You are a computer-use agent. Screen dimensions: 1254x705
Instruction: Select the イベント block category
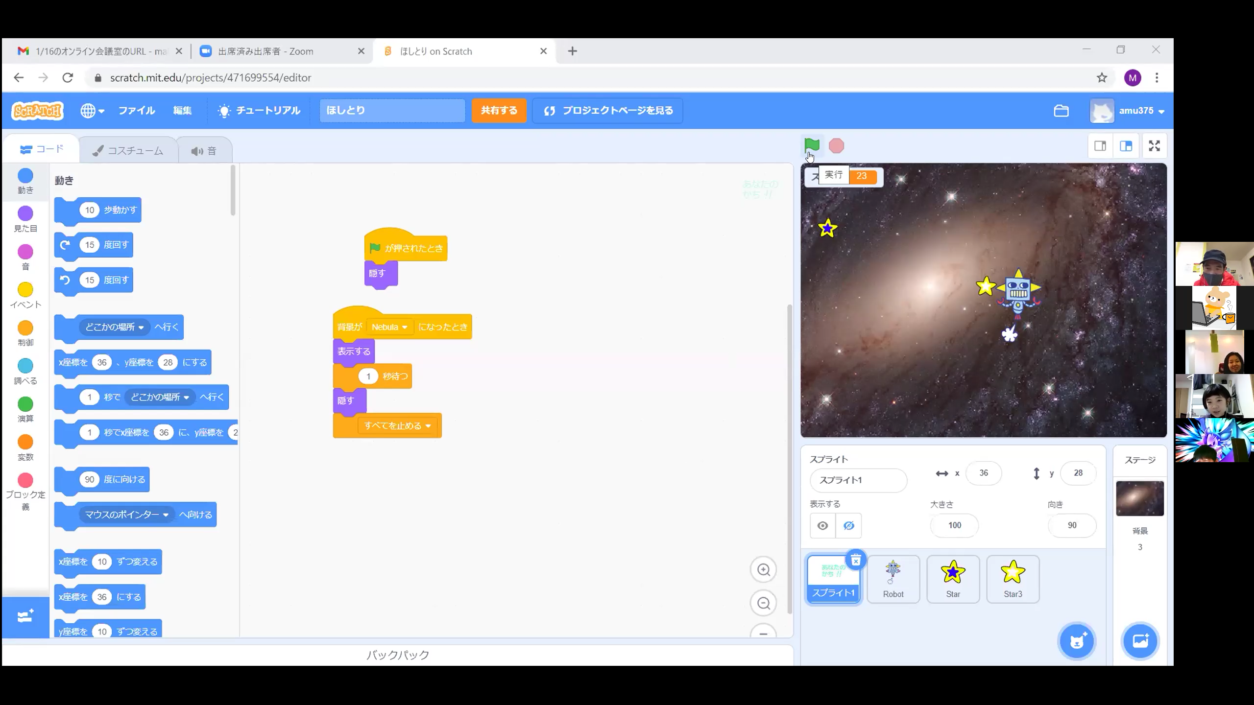click(x=25, y=296)
